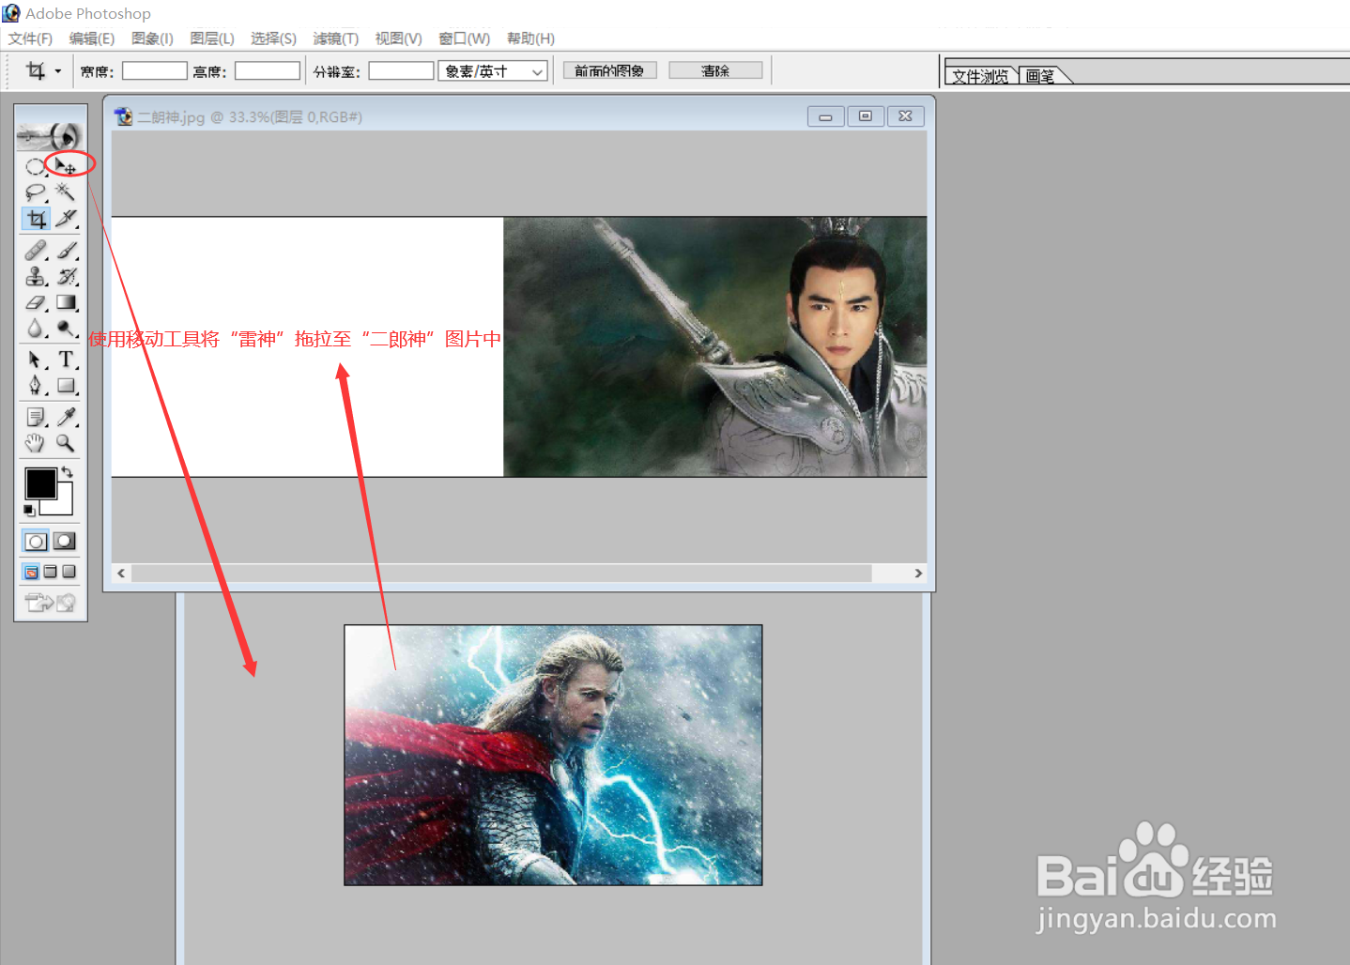
Task: Select the Eyedropper tool
Action: [66, 417]
